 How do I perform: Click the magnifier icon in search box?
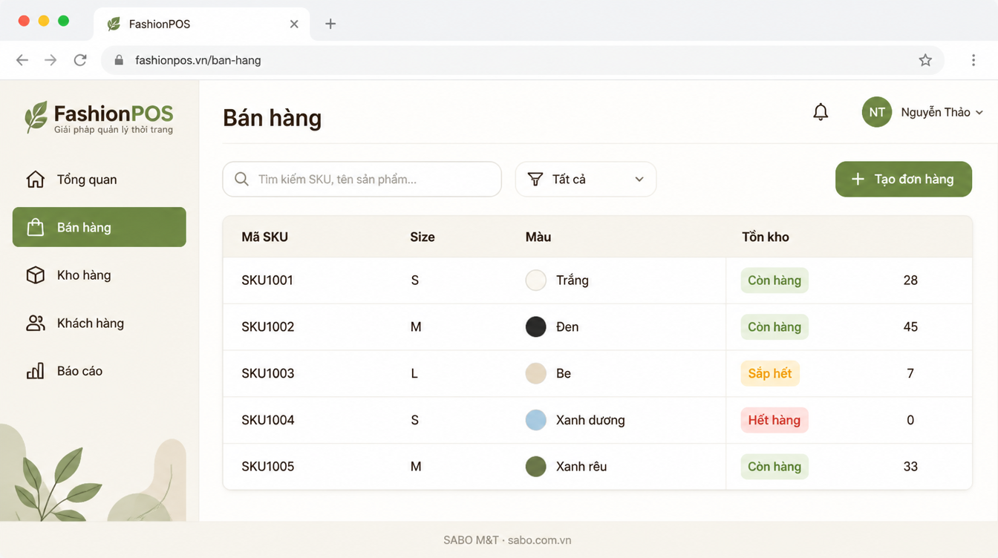click(x=241, y=180)
